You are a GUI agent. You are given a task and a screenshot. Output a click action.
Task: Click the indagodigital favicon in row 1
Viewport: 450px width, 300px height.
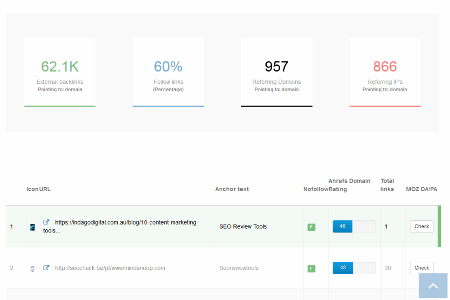click(33, 227)
